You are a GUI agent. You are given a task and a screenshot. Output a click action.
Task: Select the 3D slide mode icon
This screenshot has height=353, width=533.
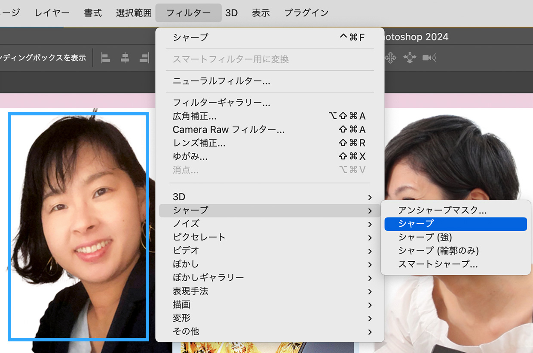(410, 58)
